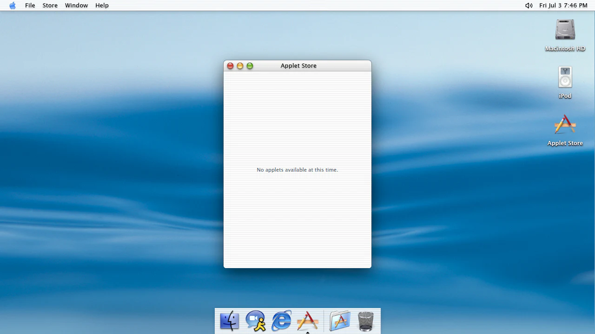This screenshot has width=595, height=334.
Task: Click the Applet Store dock icon
Action: tap(308, 321)
